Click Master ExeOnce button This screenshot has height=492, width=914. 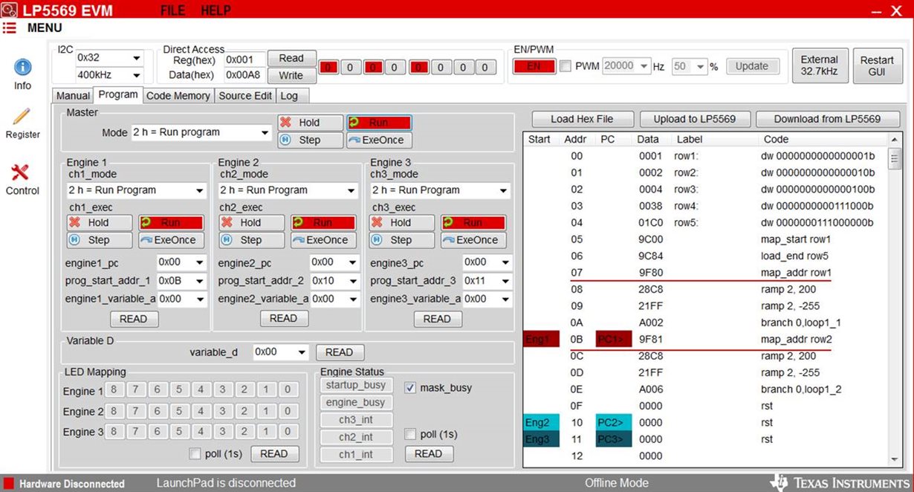[x=379, y=140]
